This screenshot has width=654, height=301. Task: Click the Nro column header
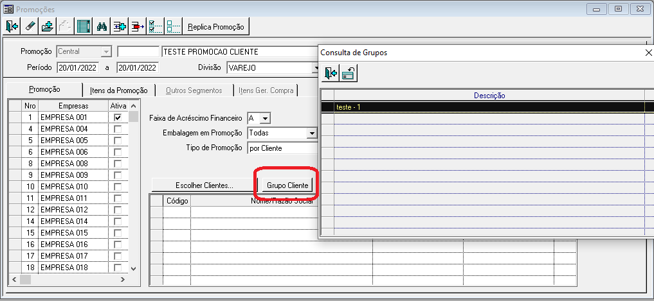[30, 106]
